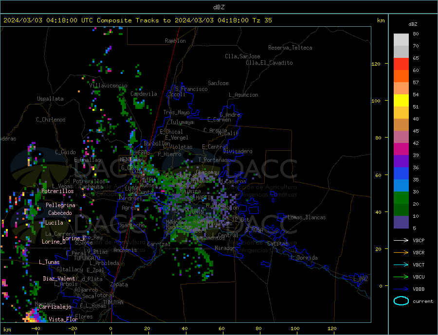
Task: Select the dark green 20 dBZ swatch
Action: tap(401, 210)
